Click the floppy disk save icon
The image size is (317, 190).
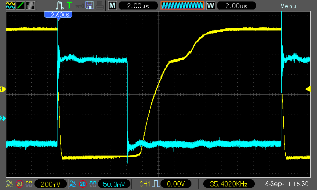coord(90,6)
